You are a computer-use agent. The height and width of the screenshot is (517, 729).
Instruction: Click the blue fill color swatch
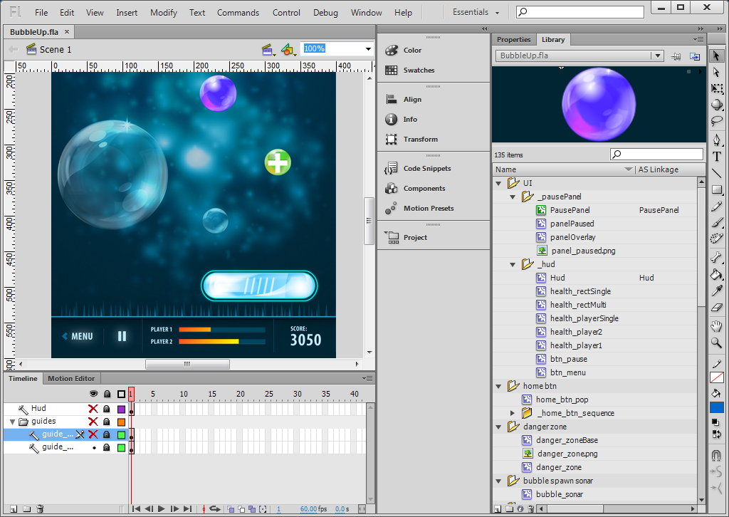click(x=717, y=407)
